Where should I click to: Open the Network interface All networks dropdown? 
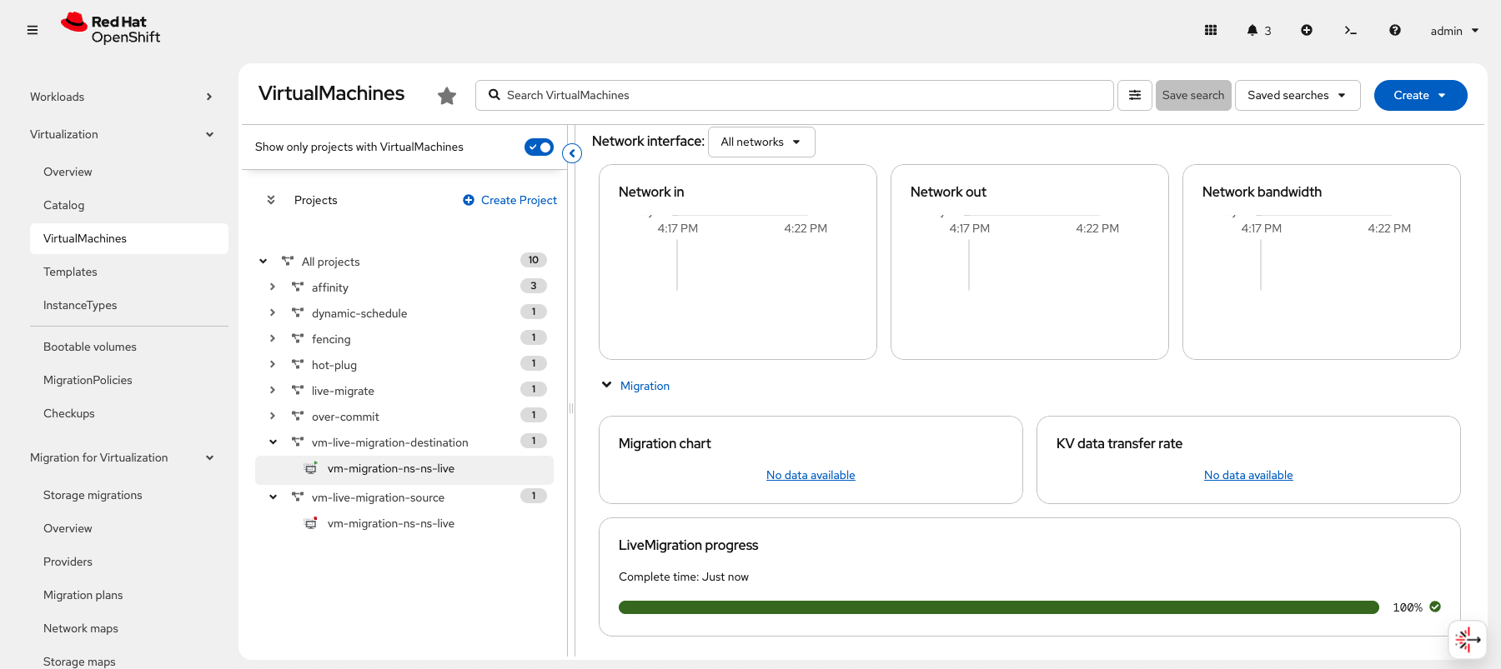click(x=761, y=142)
